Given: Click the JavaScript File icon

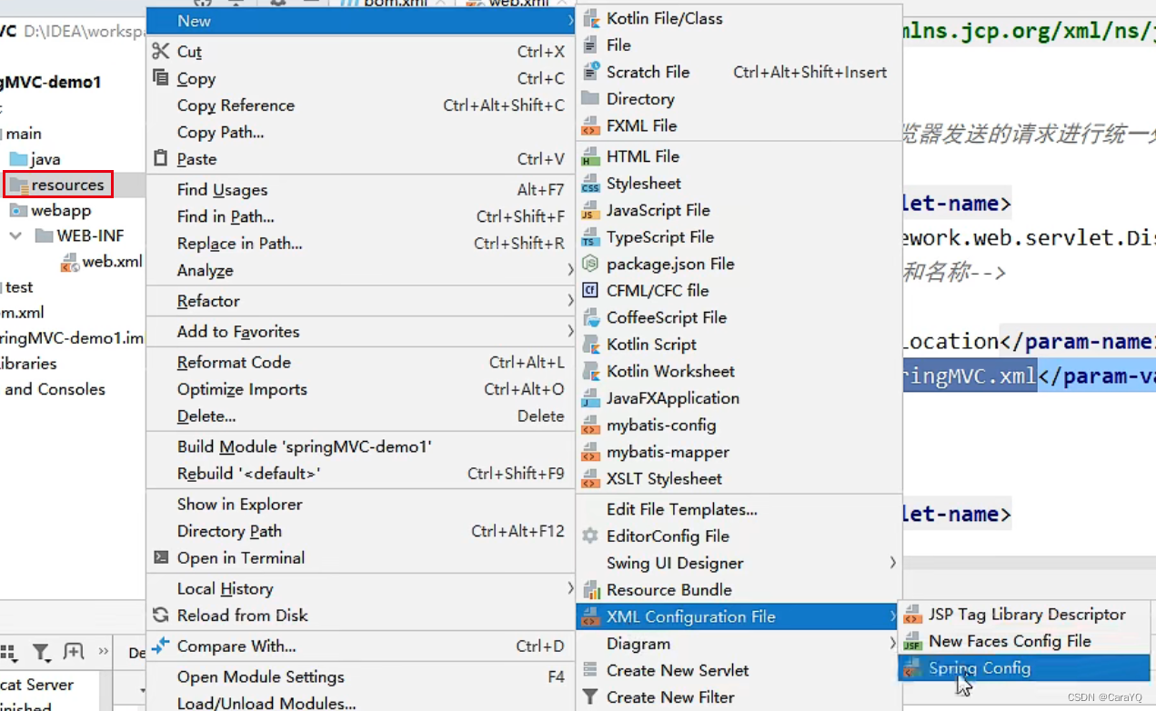Looking at the screenshot, I should point(591,210).
